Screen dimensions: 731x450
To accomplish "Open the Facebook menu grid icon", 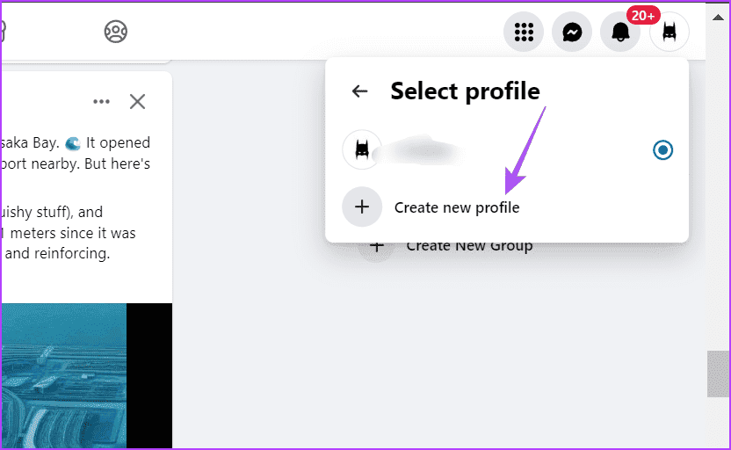I will click(524, 32).
